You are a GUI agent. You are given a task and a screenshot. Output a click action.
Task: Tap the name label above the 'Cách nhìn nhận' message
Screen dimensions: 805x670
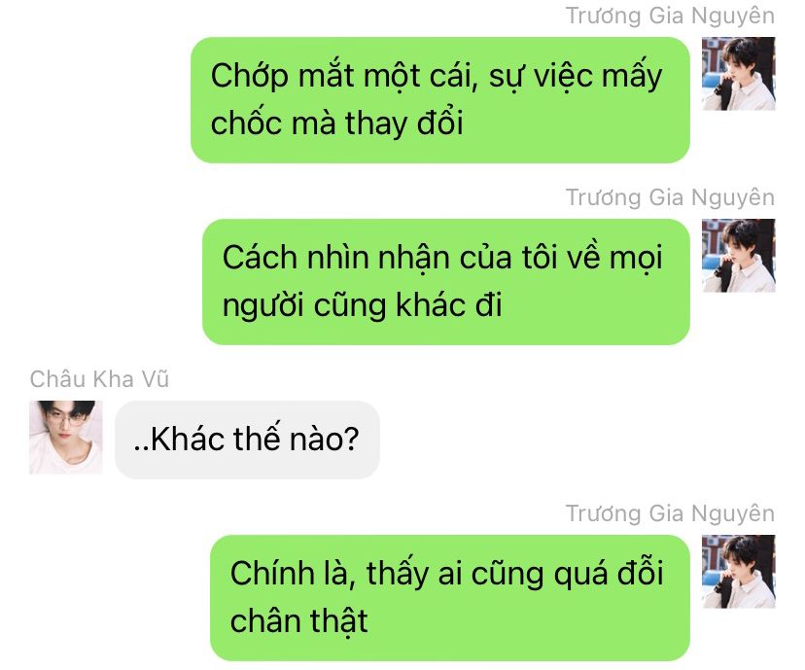coord(670,198)
